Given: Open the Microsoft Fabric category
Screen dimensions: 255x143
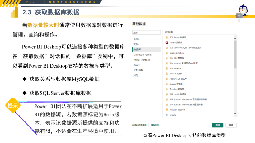Looking at the screenshot, I should coord(142,55).
